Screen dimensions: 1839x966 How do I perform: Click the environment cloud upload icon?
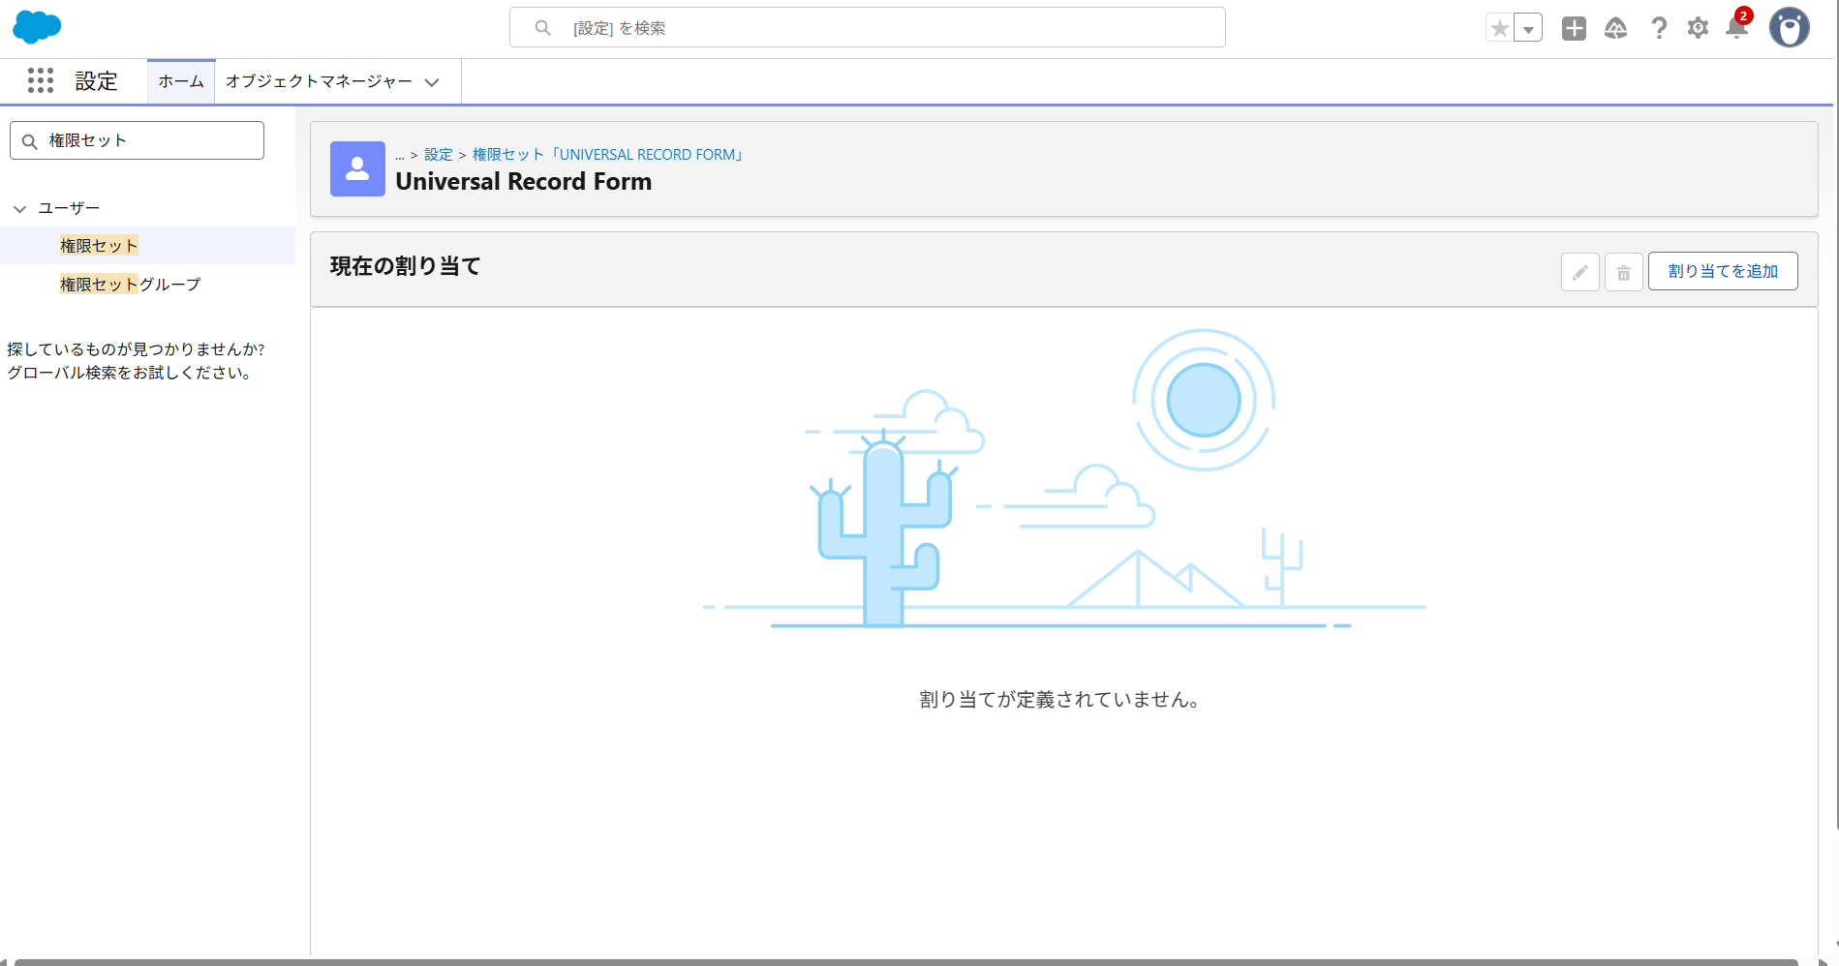coord(1615,28)
